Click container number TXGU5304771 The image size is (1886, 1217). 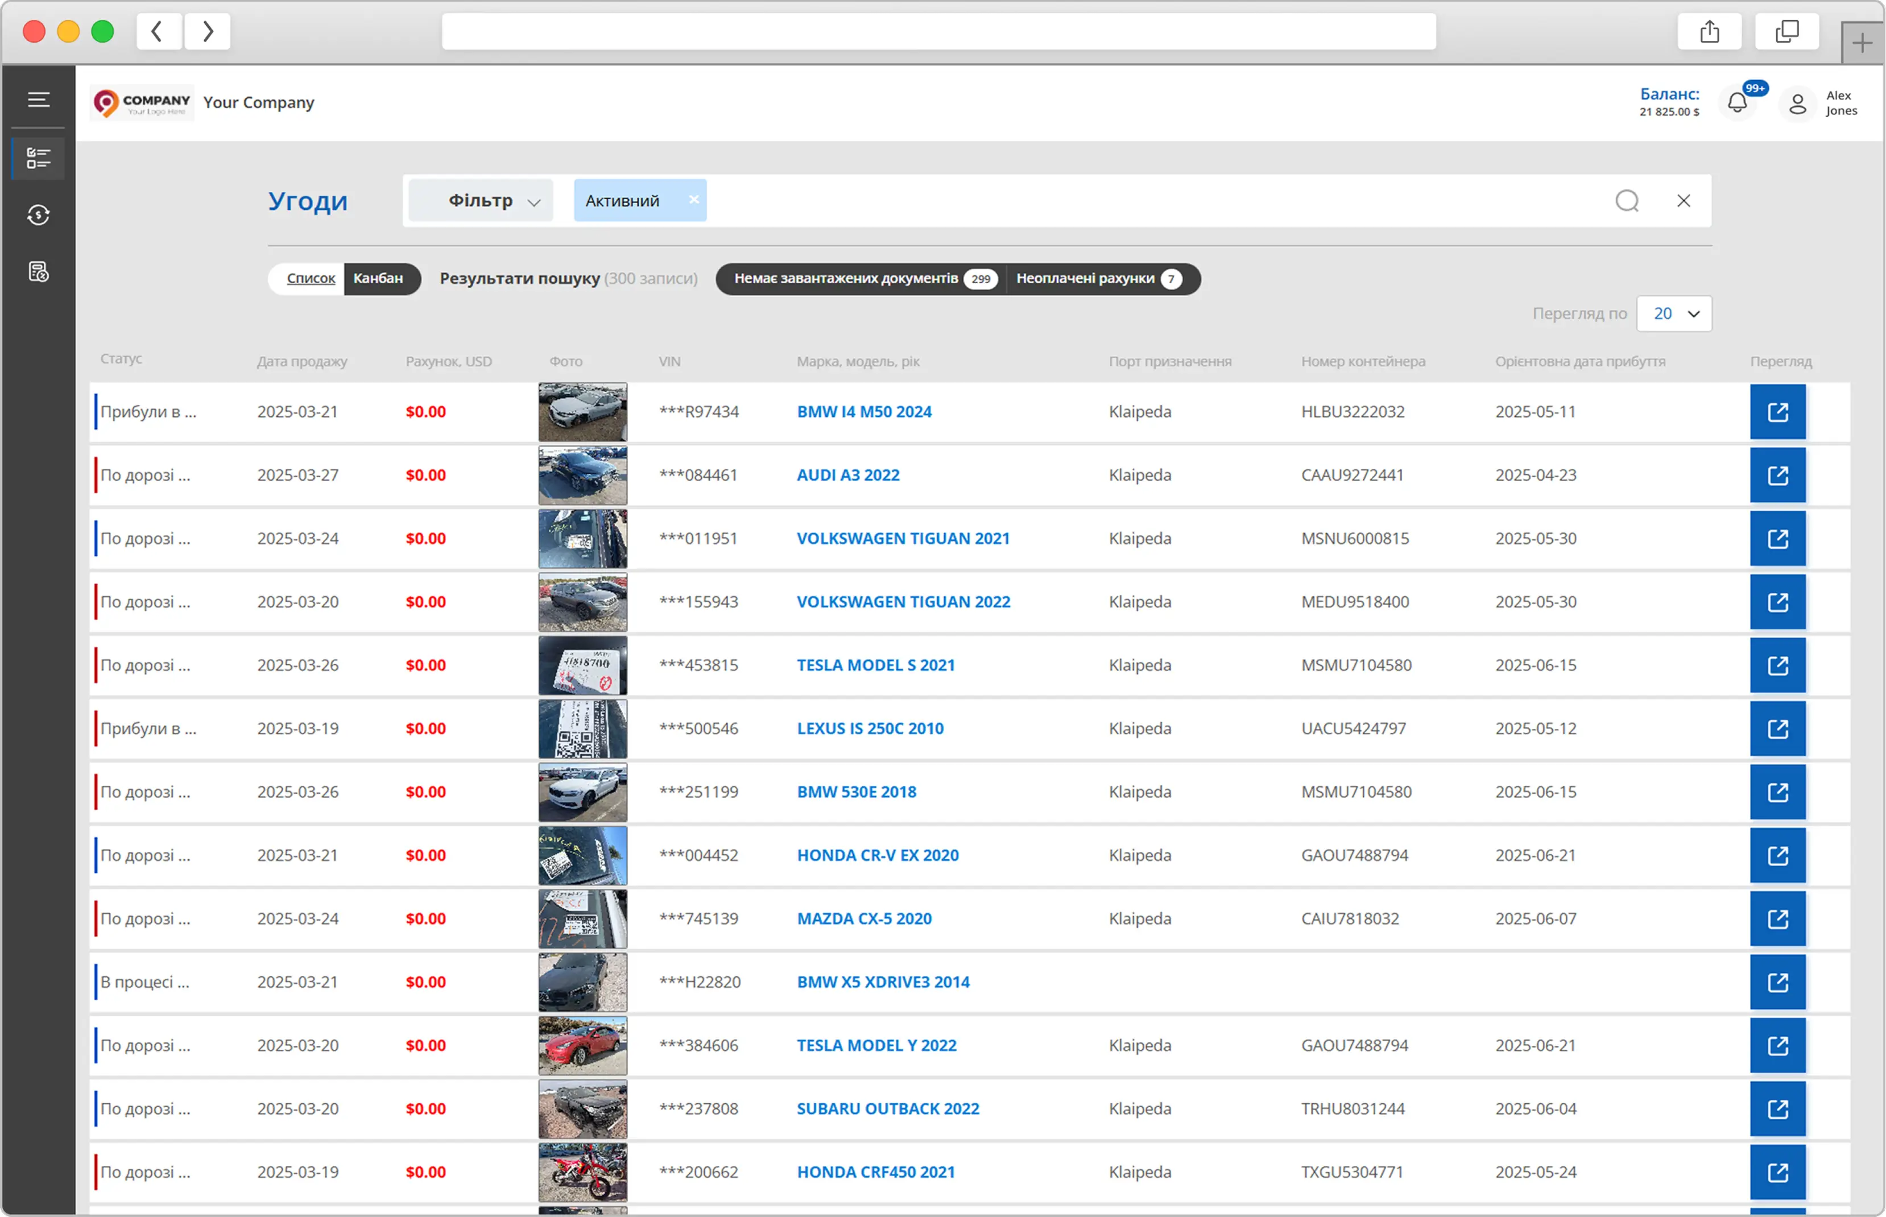[1352, 1173]
